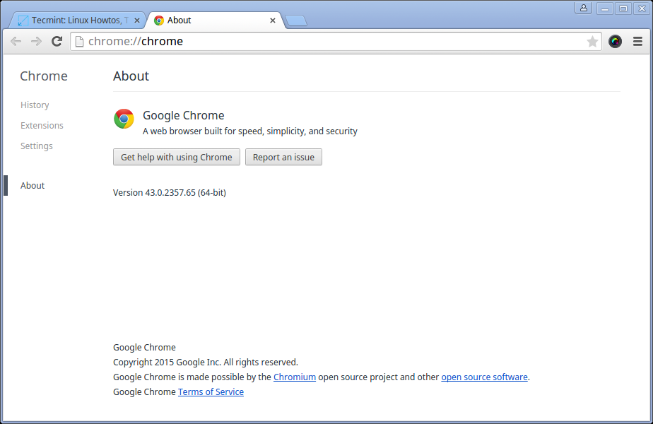This screenshot has height=424, width=653.
Task: Open the Chrome hamburger menu
Action: coord(637,42)
